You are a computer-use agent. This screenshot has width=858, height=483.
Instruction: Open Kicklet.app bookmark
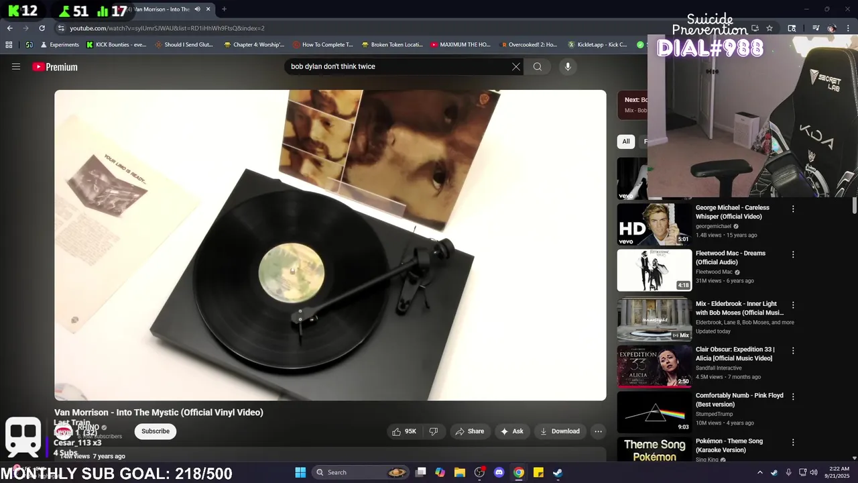[x=597, y=45]
